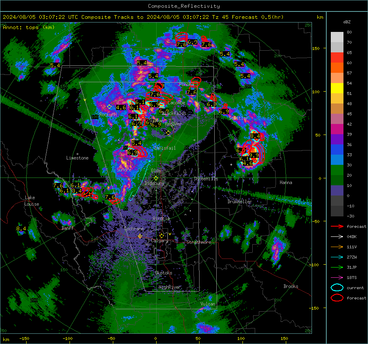
Task: Click the Ponoka city label
Action: pos(186,84)
